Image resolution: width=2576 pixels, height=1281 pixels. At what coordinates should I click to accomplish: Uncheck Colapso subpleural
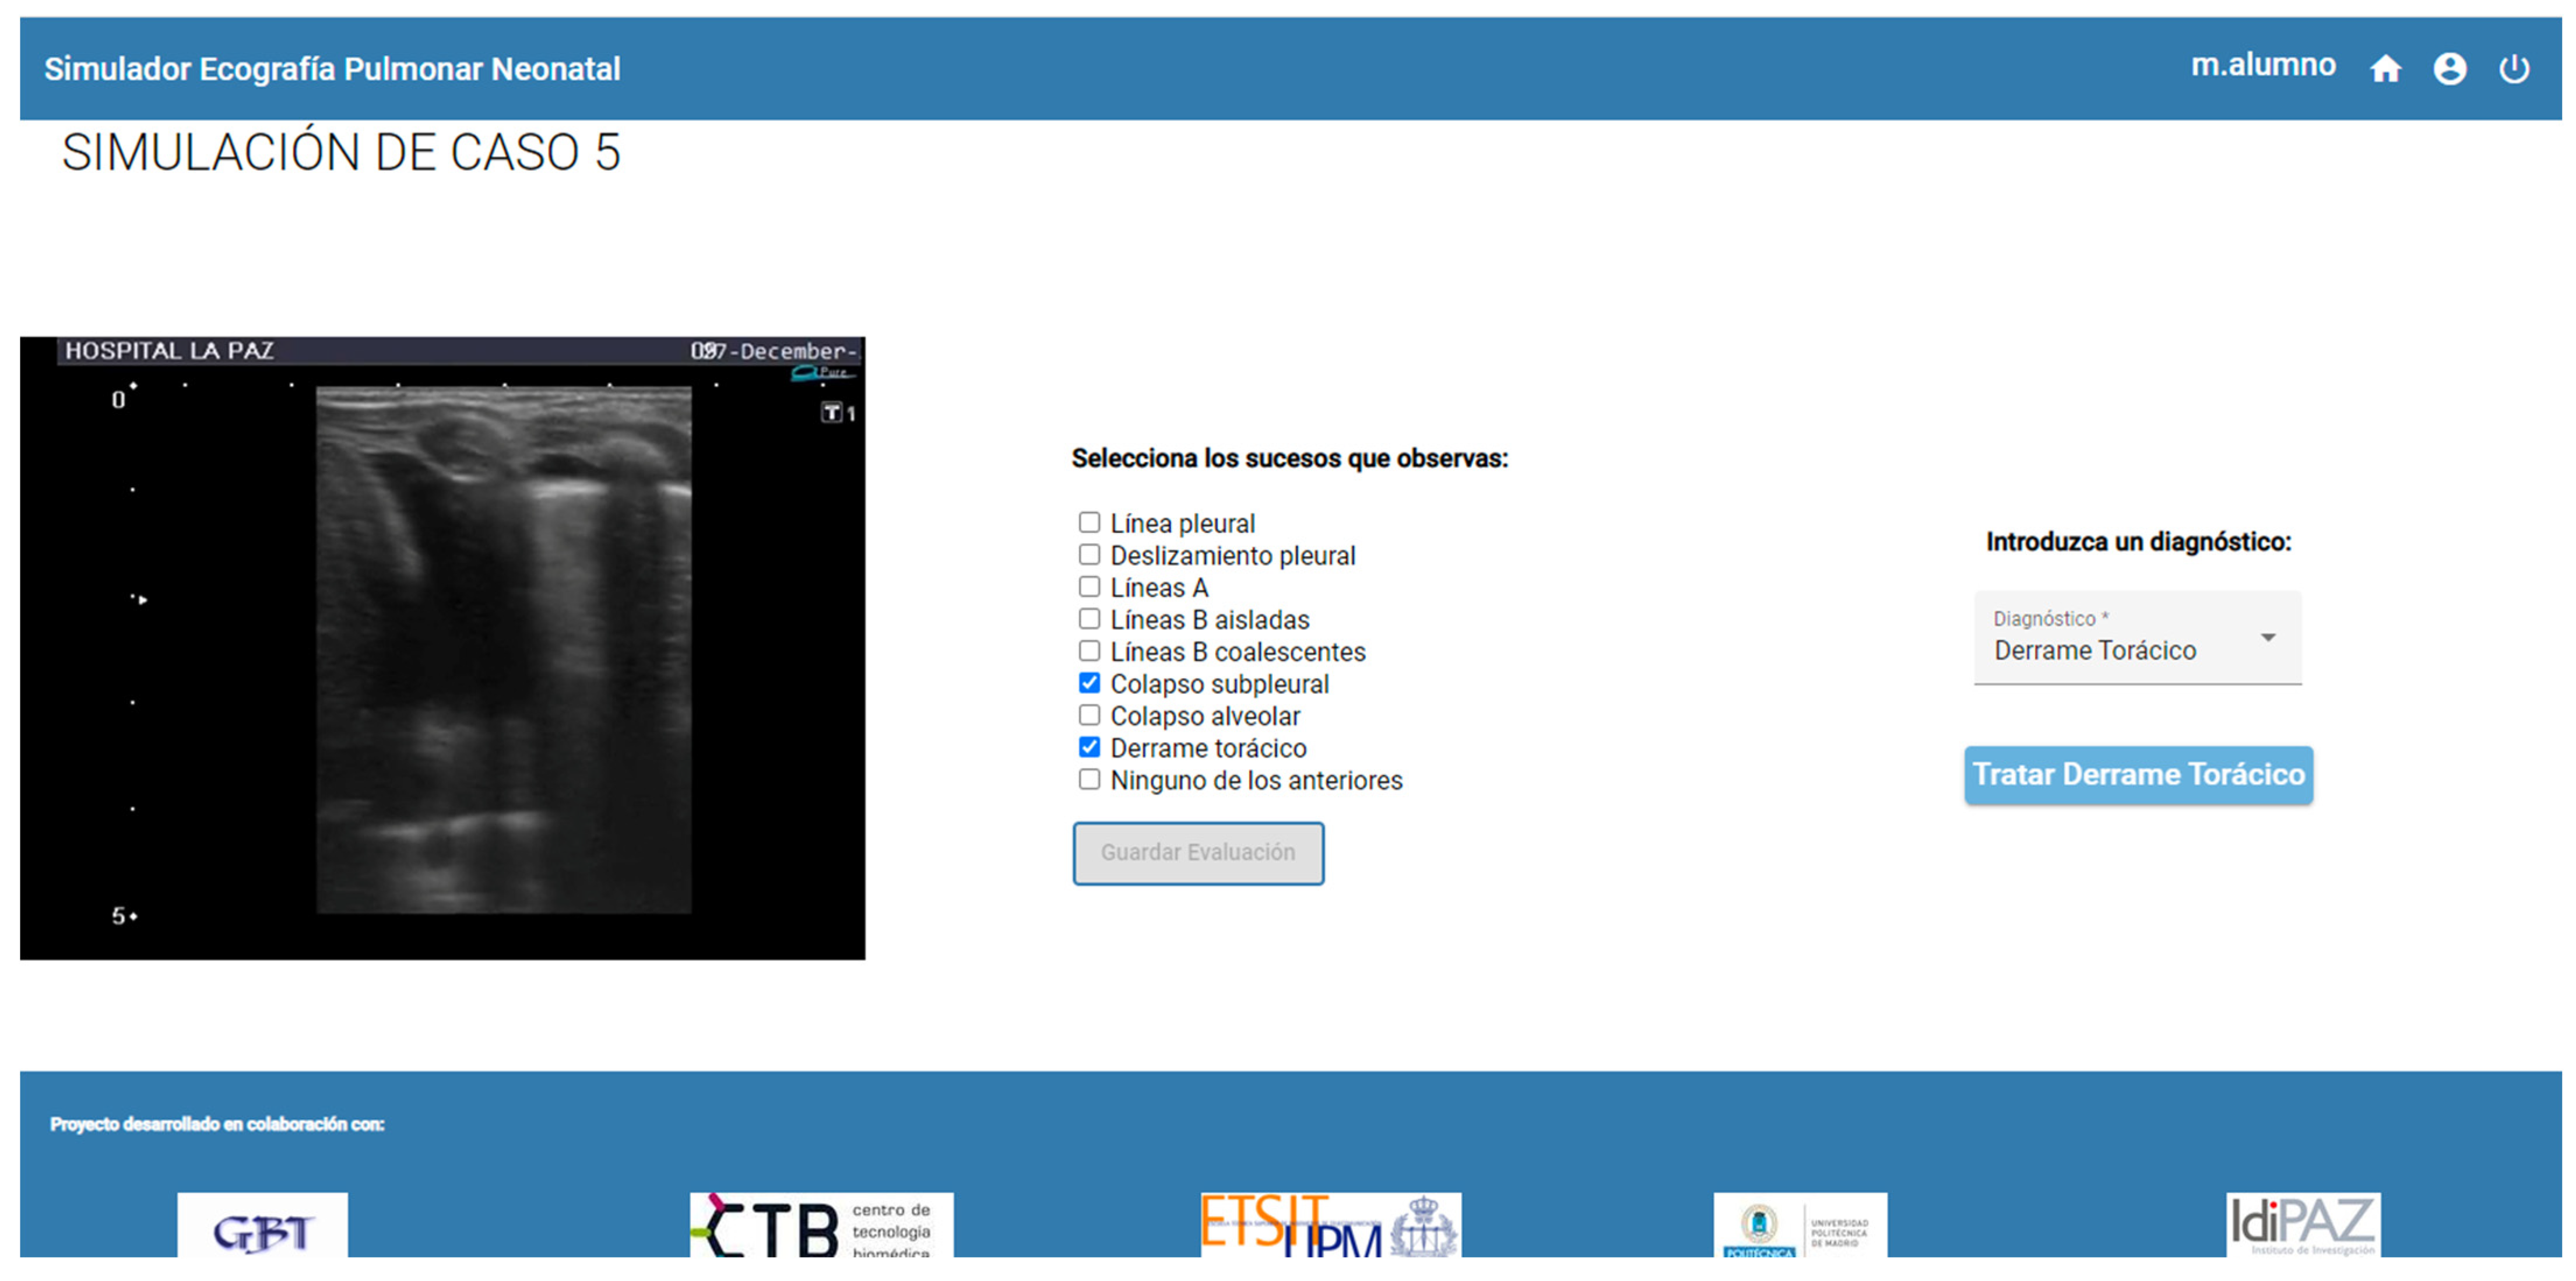(x=1089, y=683)
